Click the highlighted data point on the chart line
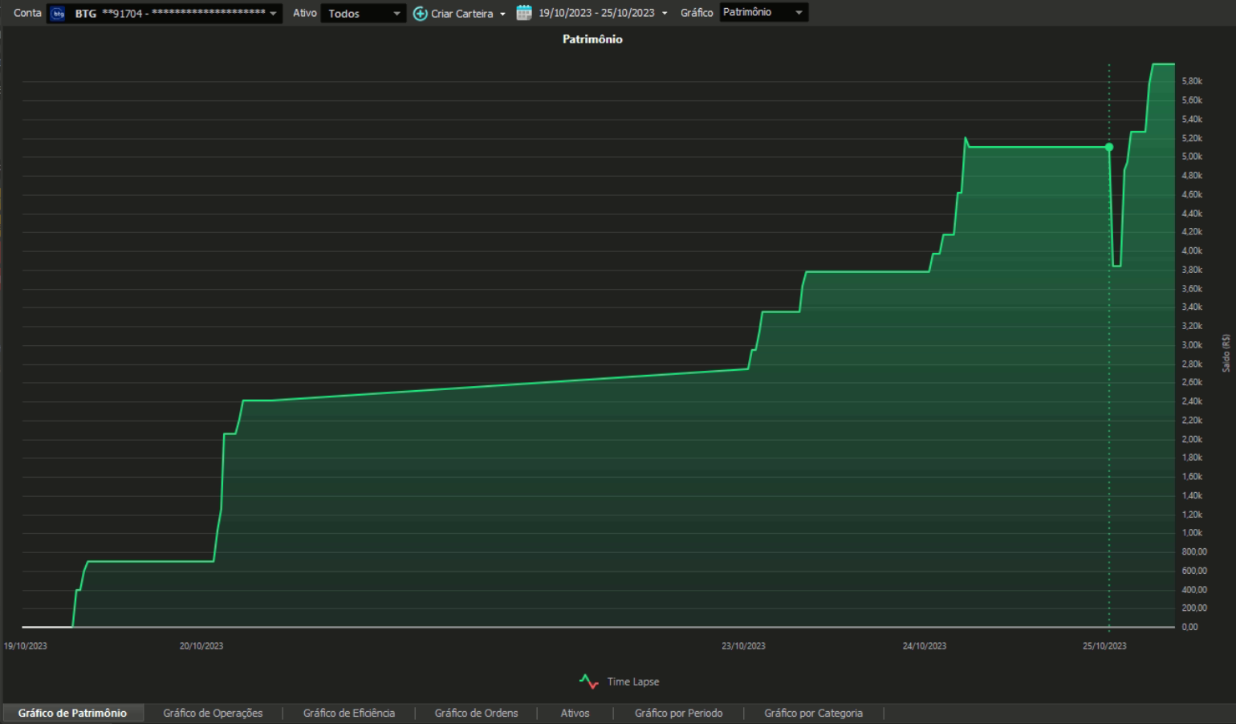The image size is (1236, 724). click(x=1109, y=147)
